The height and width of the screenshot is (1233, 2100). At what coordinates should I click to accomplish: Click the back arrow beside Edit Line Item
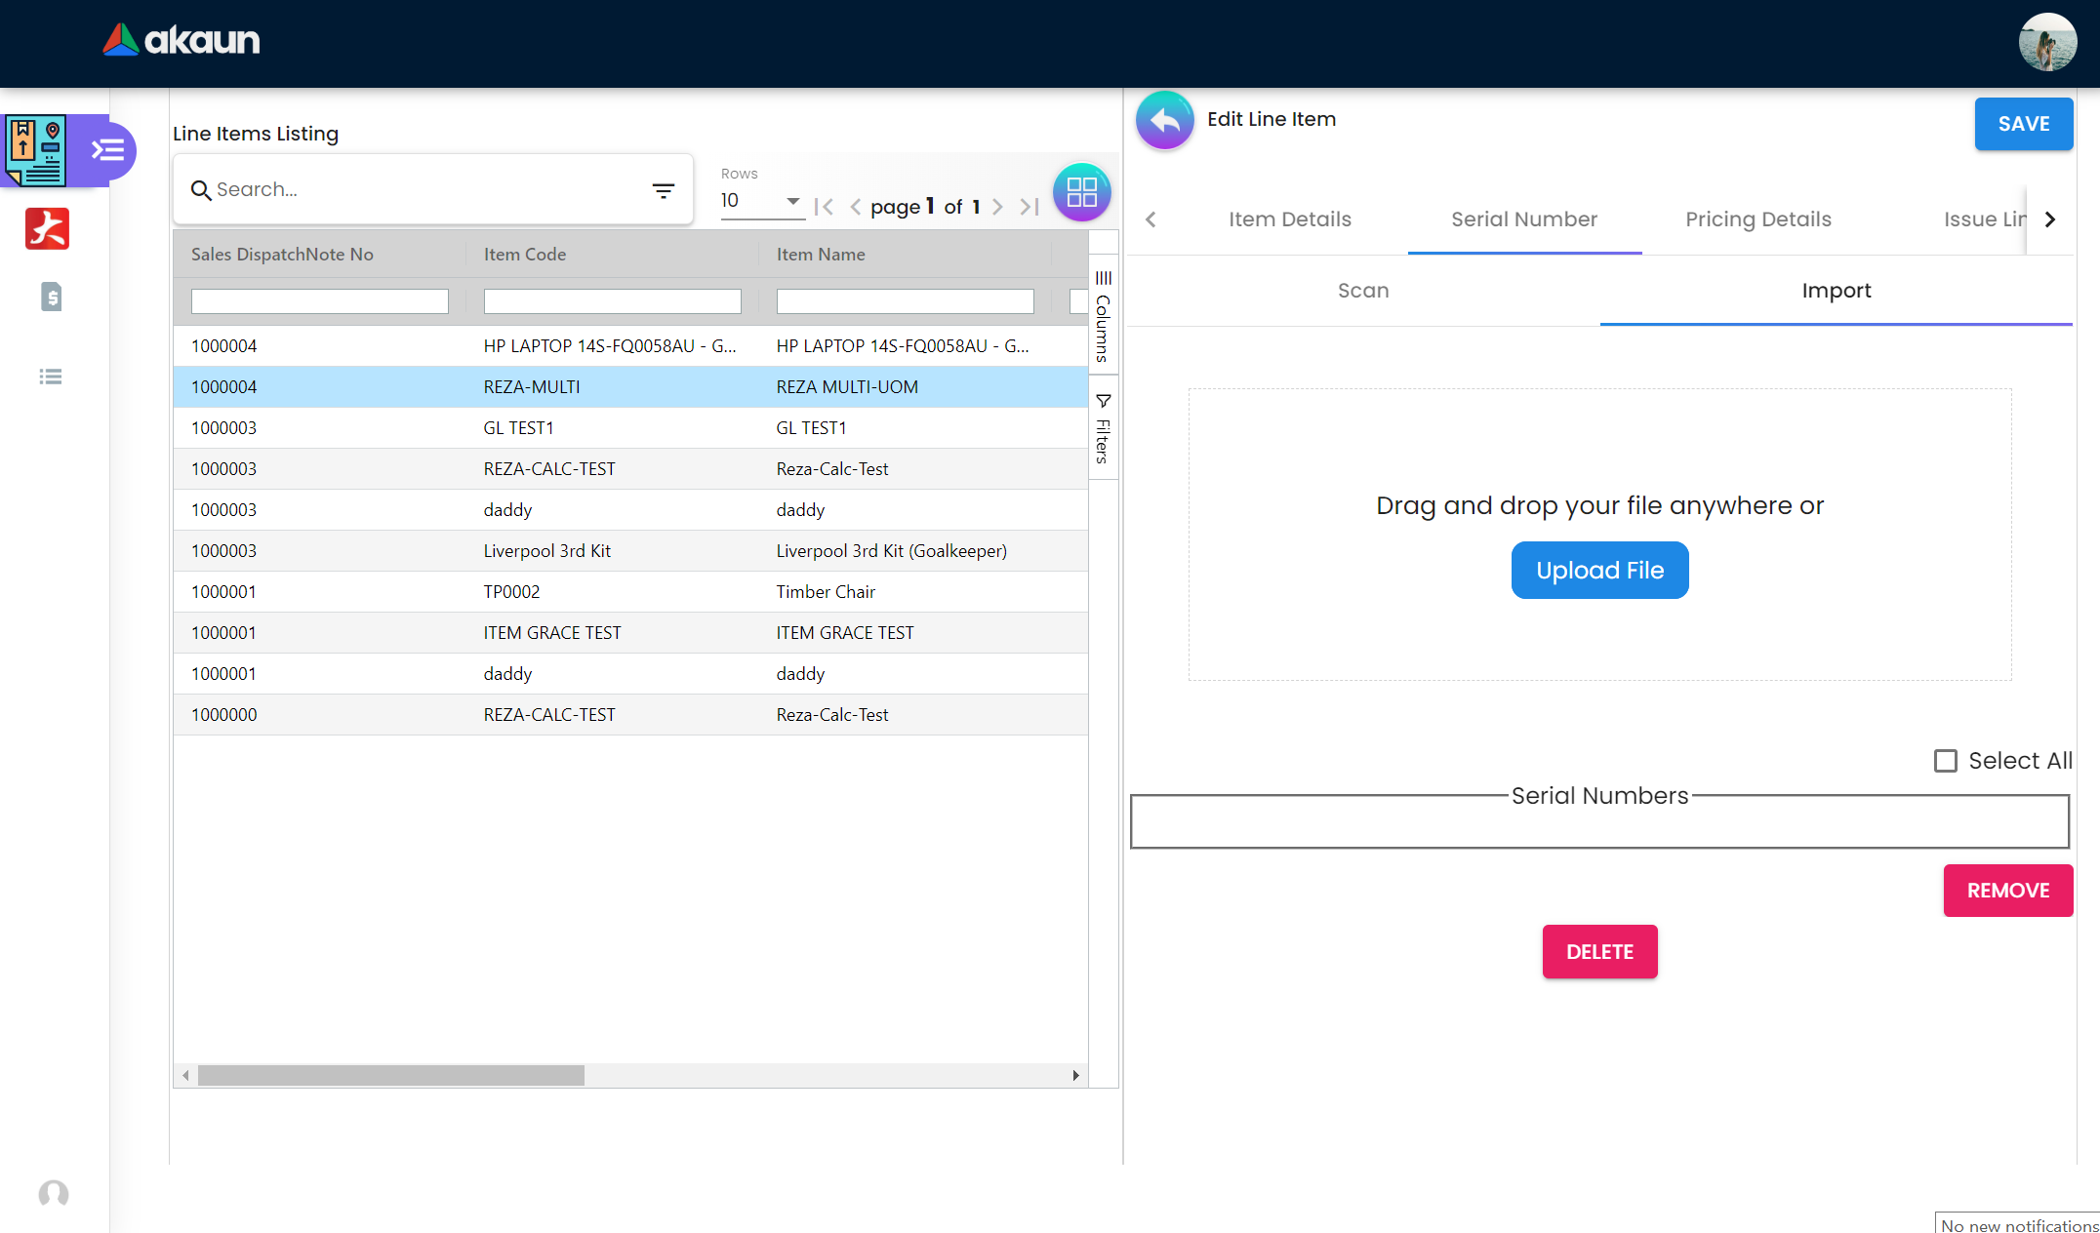click(1164, 121)
